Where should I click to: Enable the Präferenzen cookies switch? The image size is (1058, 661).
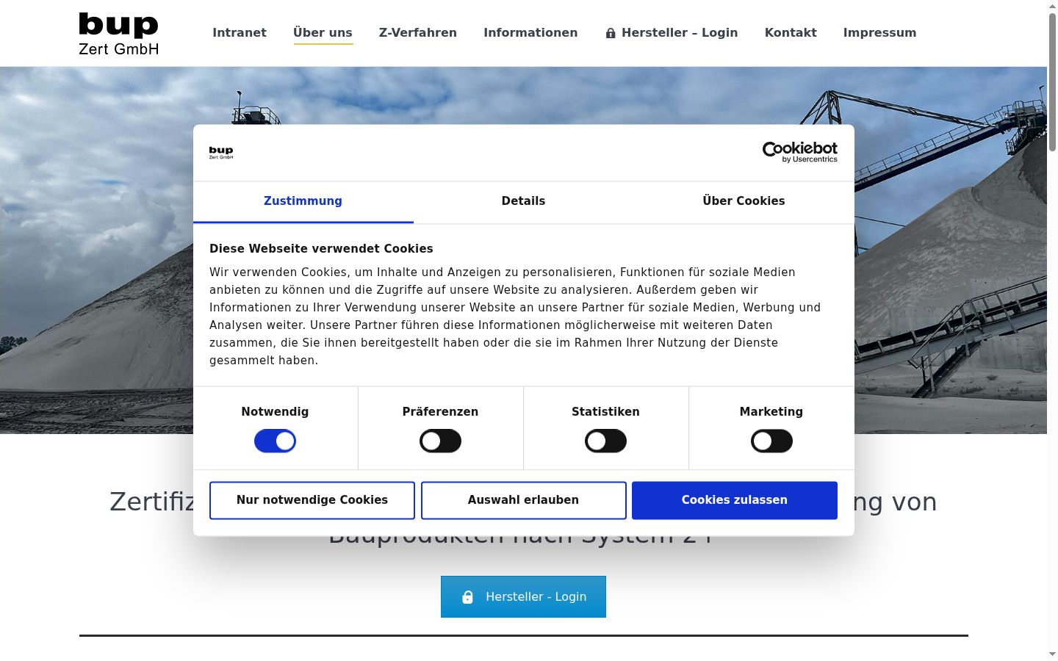(x=440, y=441)
